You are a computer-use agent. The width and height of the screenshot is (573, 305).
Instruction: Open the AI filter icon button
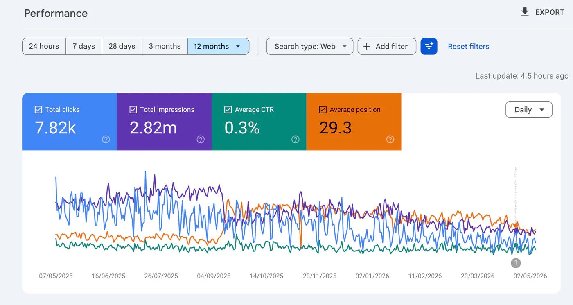429,46
